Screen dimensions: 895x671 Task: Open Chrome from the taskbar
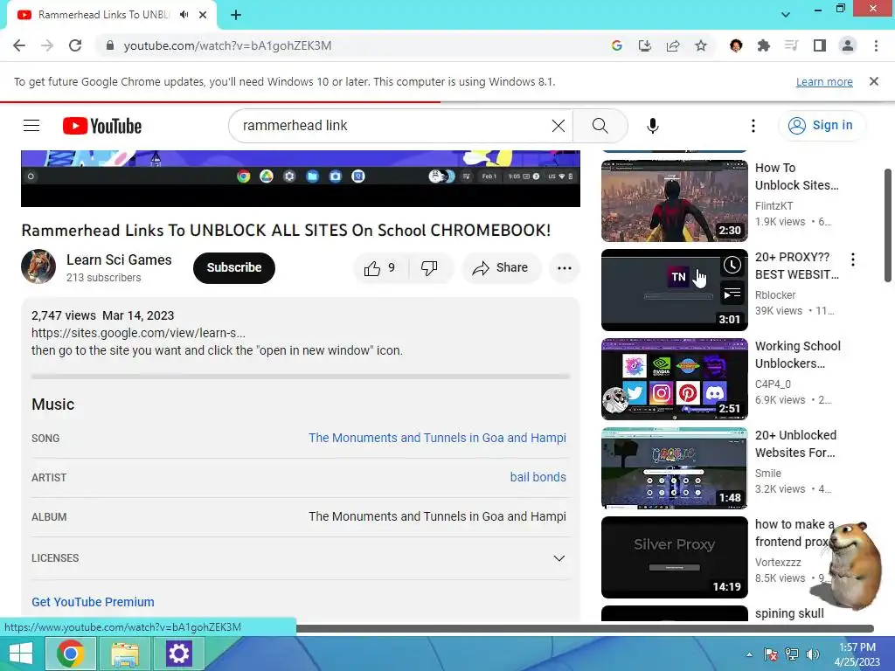click(x=70, y=654)
